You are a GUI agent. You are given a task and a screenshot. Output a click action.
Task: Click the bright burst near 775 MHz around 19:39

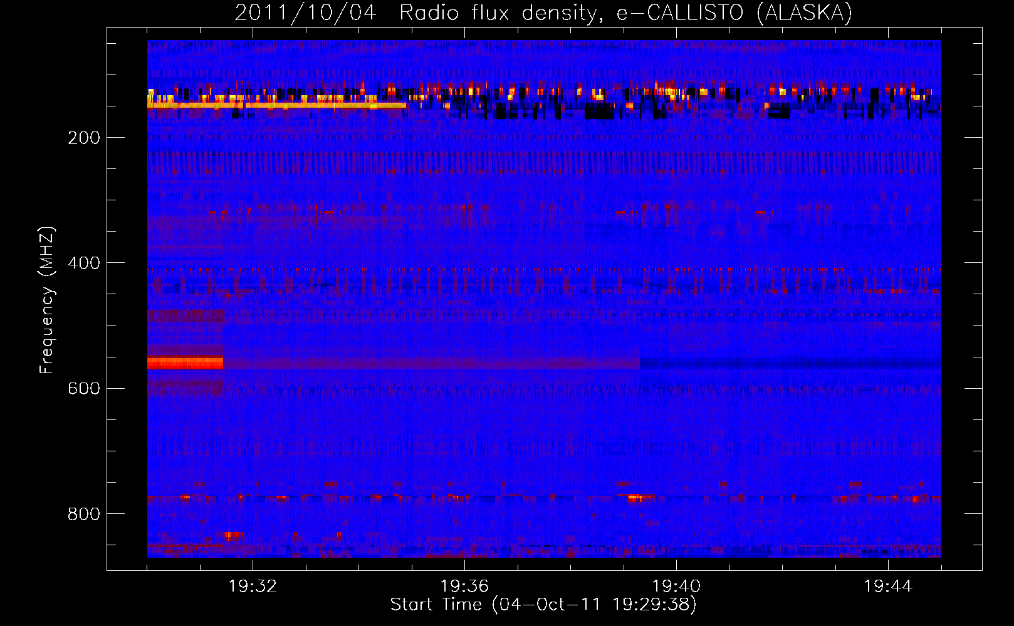[x=637, y=498]
